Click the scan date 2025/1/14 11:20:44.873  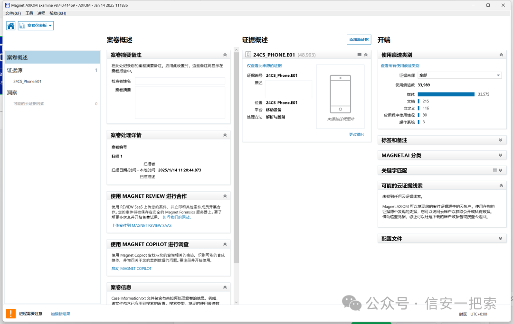pos(180,170)
